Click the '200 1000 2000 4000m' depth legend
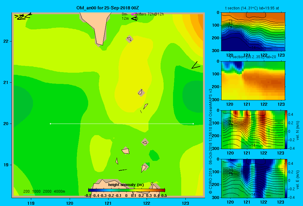The image size is (303, 206). coord(44,191)
